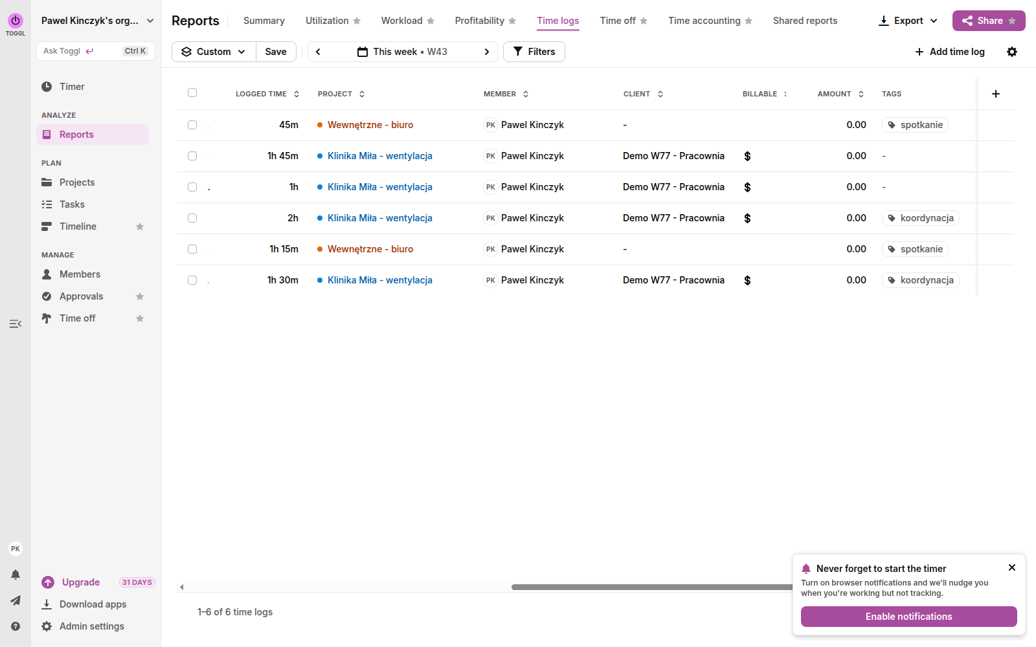Click the paper plane icon in sidebar
This screenshot has width=1036, height=647.
tap(16, 600)
